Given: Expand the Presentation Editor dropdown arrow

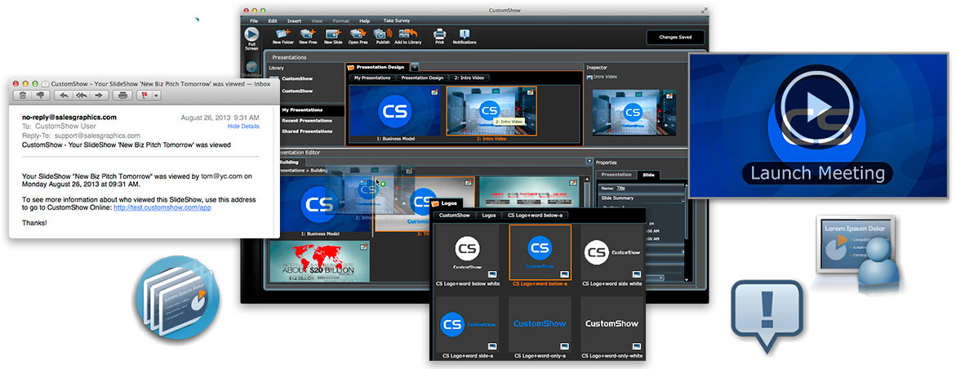Looking at the screenshot, I should [x=589, y=162].
